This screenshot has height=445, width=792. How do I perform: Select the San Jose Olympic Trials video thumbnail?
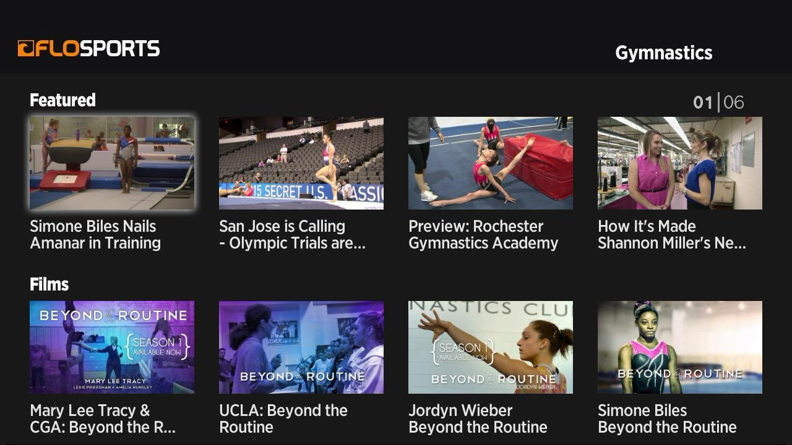[x=301, y=163]
